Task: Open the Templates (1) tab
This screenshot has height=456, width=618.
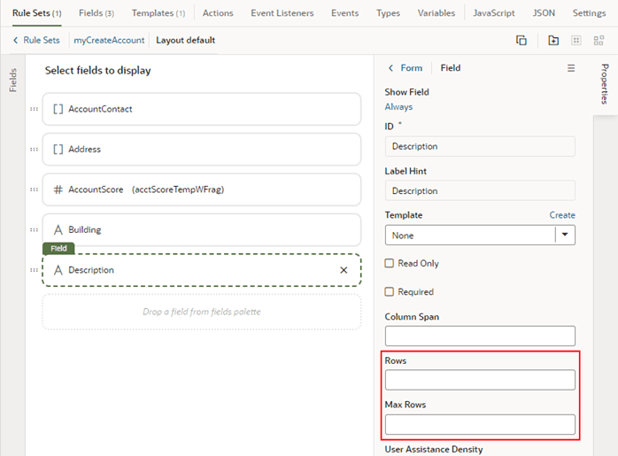Action: tap(158, 13)
